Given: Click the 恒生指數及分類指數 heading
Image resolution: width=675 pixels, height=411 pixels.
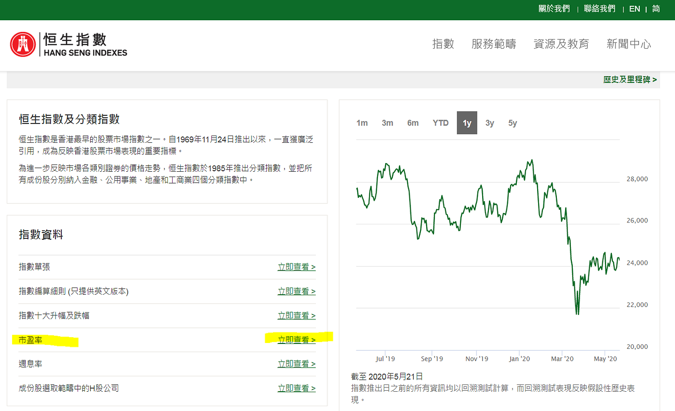Looking at the screenshot, I should (x=69, y=119).
